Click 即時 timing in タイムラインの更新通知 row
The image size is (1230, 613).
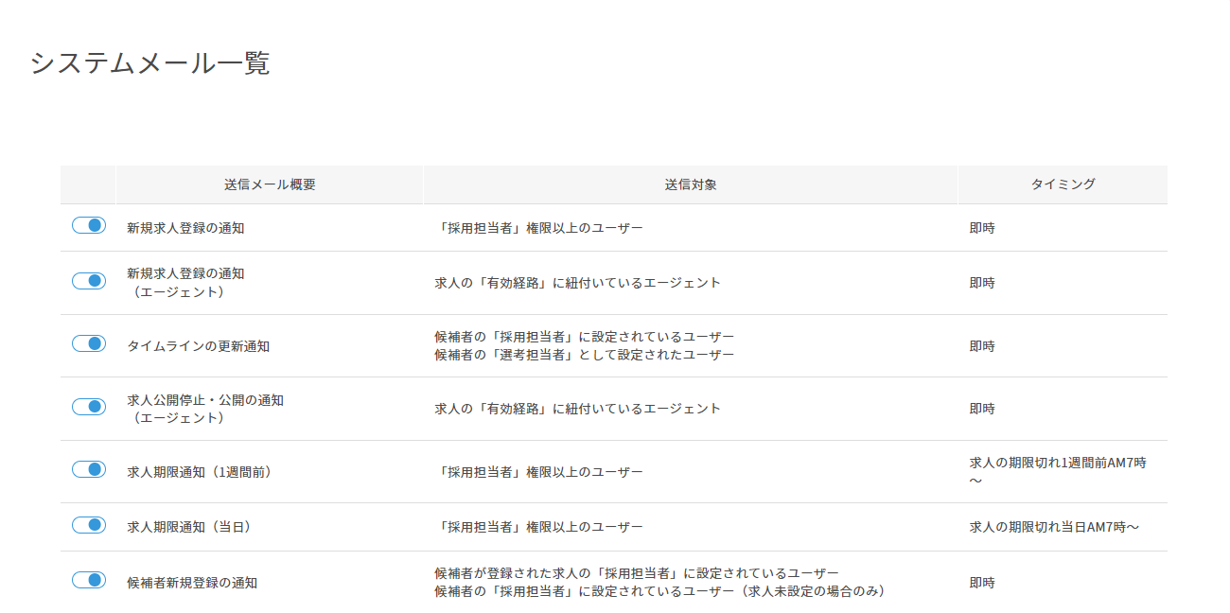coord(982,346)
